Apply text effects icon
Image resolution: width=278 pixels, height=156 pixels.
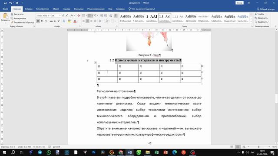coord(64,21)
